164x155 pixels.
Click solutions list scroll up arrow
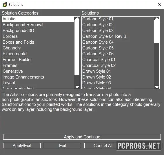pyautogui.click(x=157, y=18)
